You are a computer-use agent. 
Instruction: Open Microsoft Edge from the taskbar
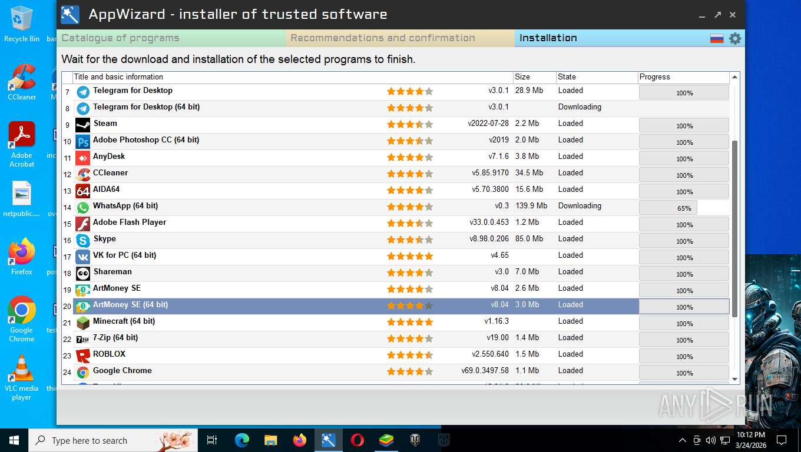point(242,440)
